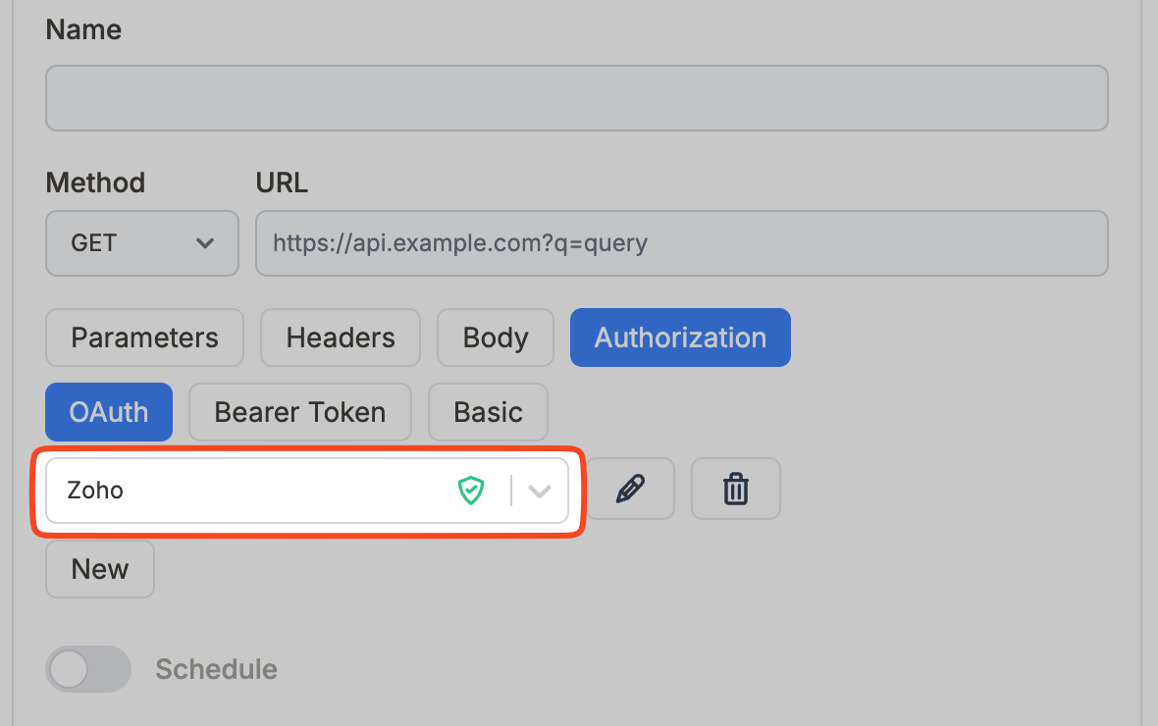
Task: Delete the Zoho credential using the trash icon
Action: (735, 489)
